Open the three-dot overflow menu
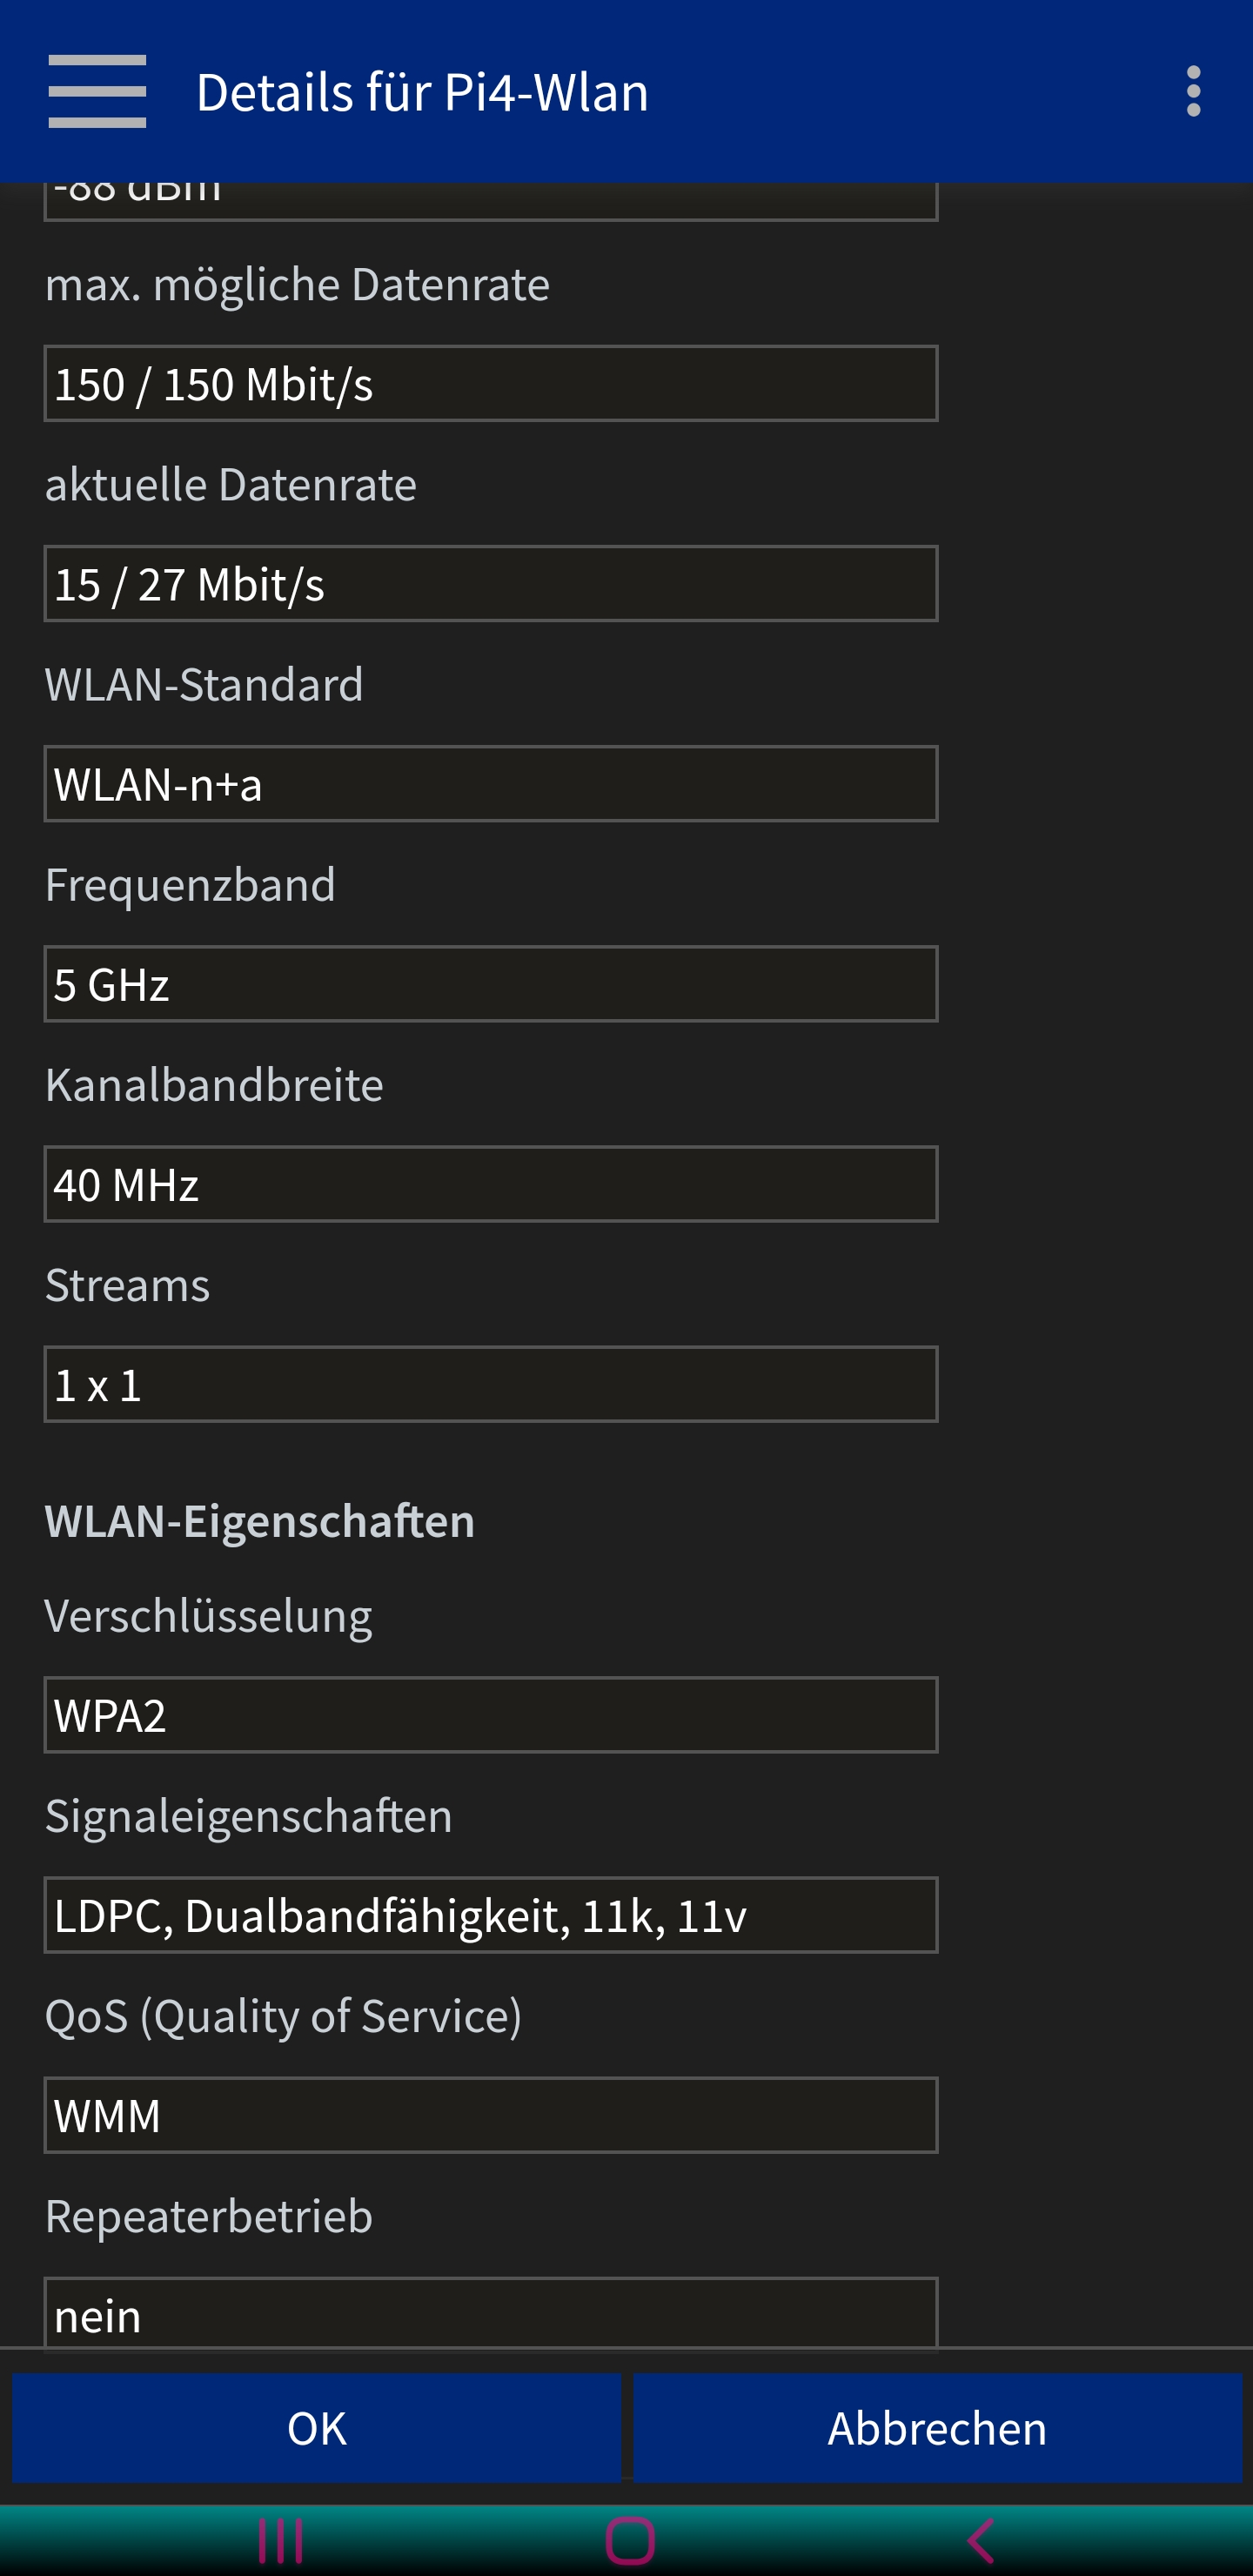Screen dimensions: 1253x2576 coord(1193,91)
